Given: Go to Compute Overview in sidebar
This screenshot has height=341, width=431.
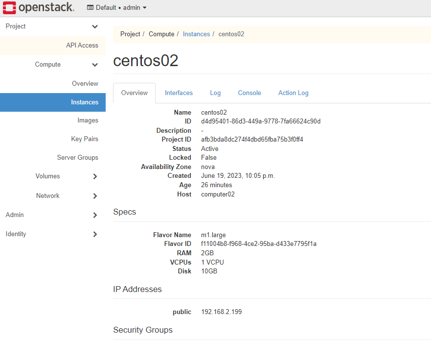Looking at the screenshot, I should (x=85, y=84).
